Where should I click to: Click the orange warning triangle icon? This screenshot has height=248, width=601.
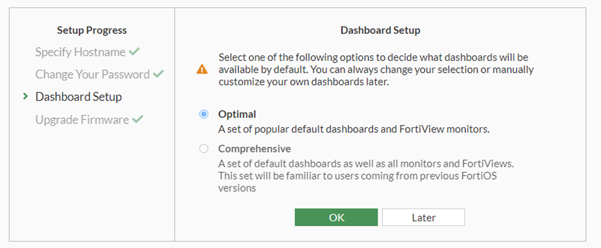202,69
